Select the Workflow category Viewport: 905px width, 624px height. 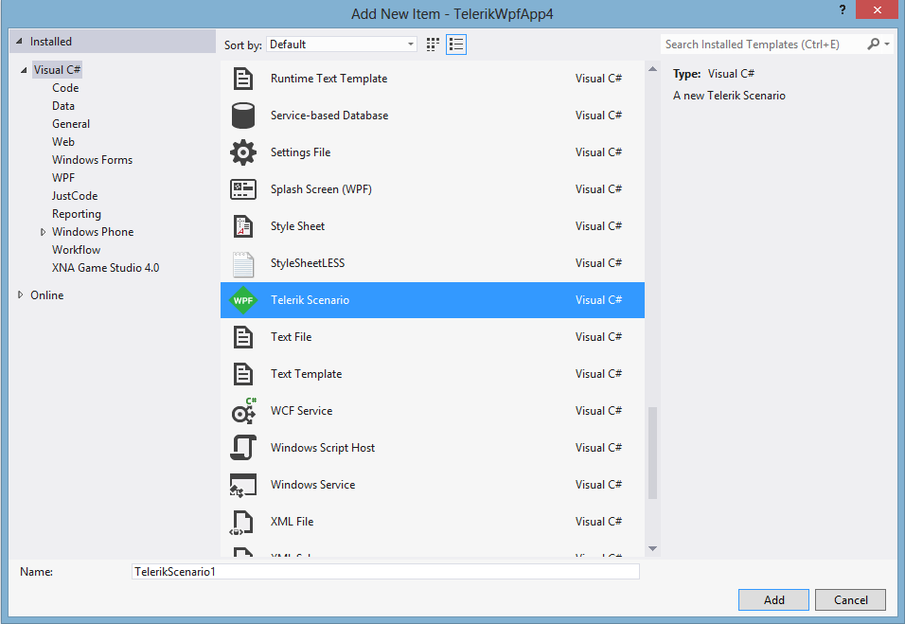76,249
